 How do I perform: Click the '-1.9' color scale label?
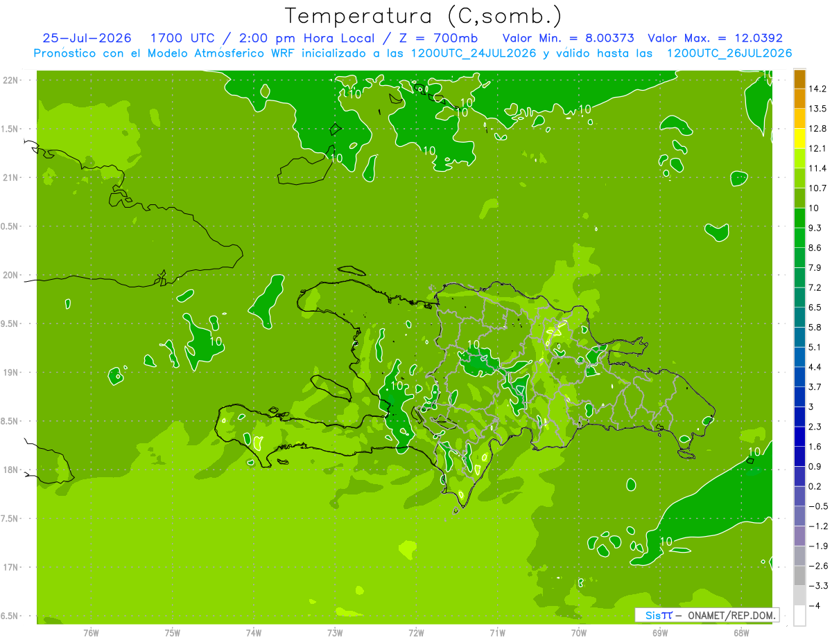[817, 546]
